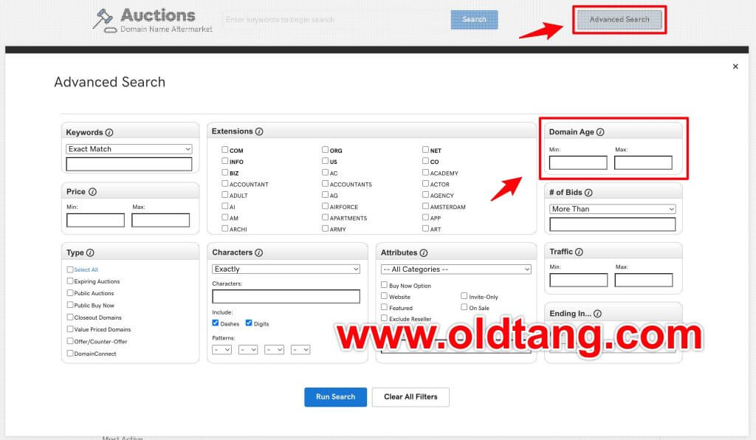This screenshot has width=756, height=440.
Task: Open the All Categories attributes dropdown
Action: (x=456, y=269)
